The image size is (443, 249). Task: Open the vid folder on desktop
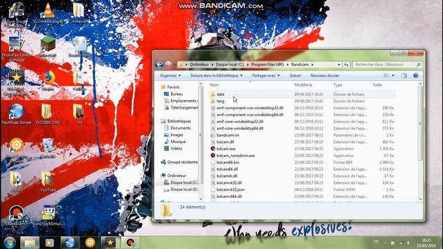80,114
